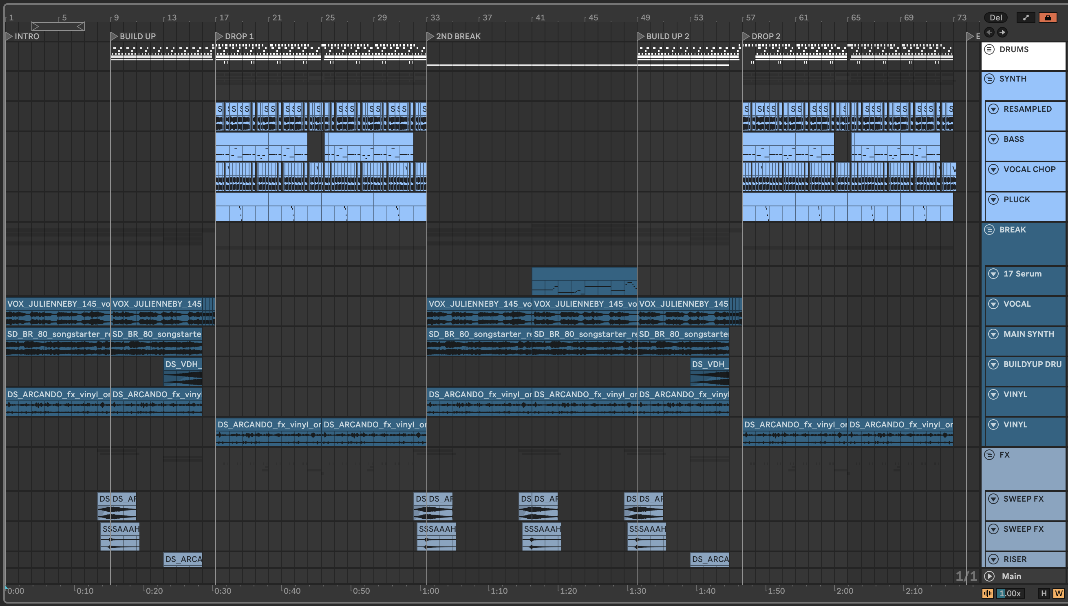Click the 1.00x zoom value field
Image resolution: width=1068 pixels, height=606 pixels.
(x=1010, y=593)
